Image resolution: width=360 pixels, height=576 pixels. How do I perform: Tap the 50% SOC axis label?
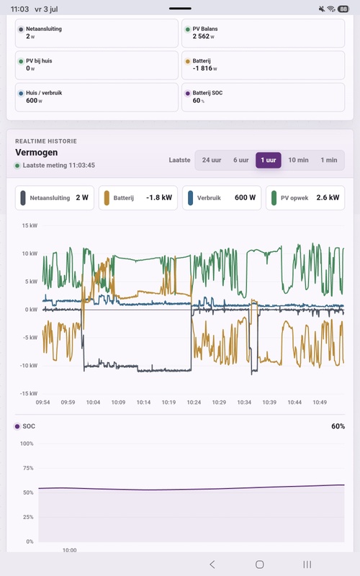point(28,492)
